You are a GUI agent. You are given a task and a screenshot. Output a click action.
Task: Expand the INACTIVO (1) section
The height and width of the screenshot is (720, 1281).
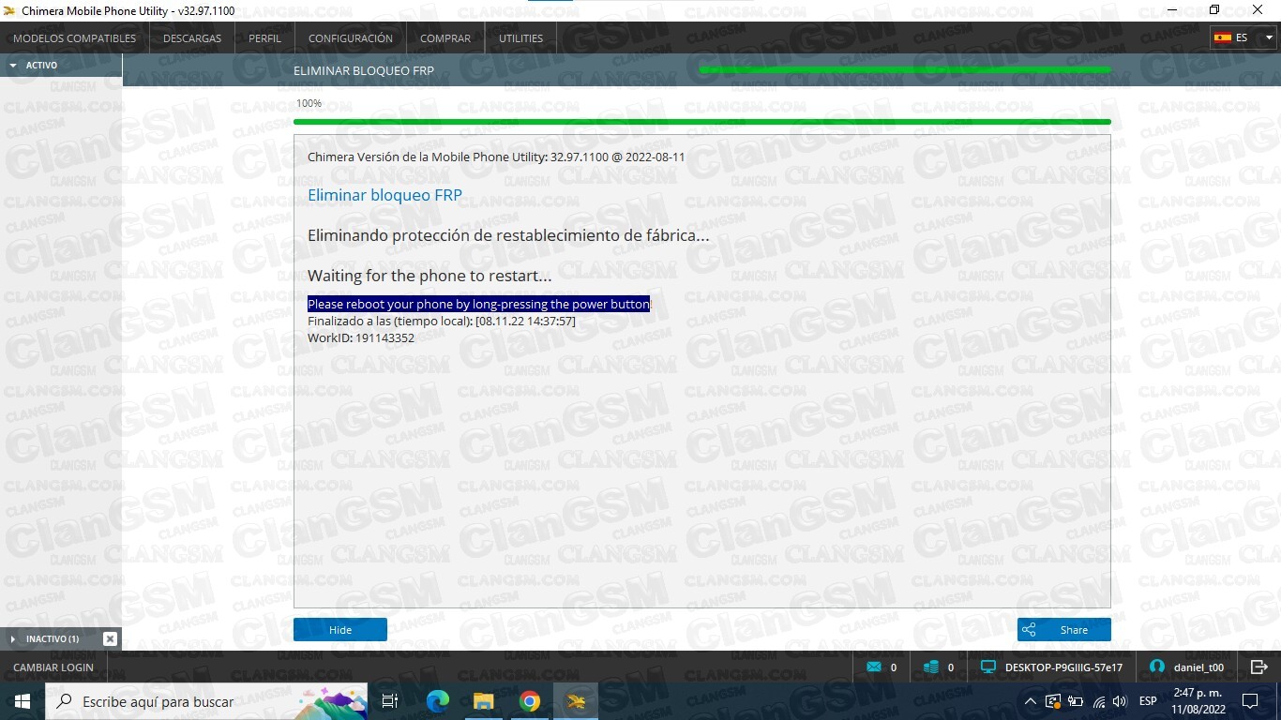click(x=13, y=638)
